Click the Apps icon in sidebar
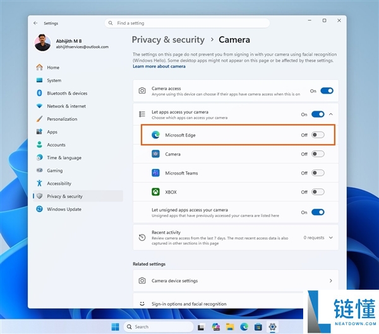 (39, 132)
